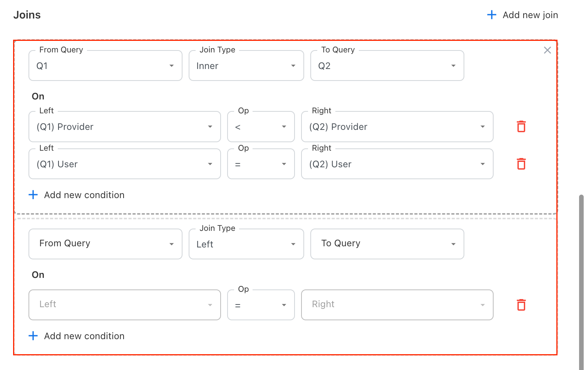
Task: Open the Right dropdown with (Q2) User
Action: point(397,164)
